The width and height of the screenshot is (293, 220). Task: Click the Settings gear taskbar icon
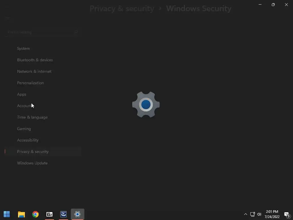[x=78, y=214]
